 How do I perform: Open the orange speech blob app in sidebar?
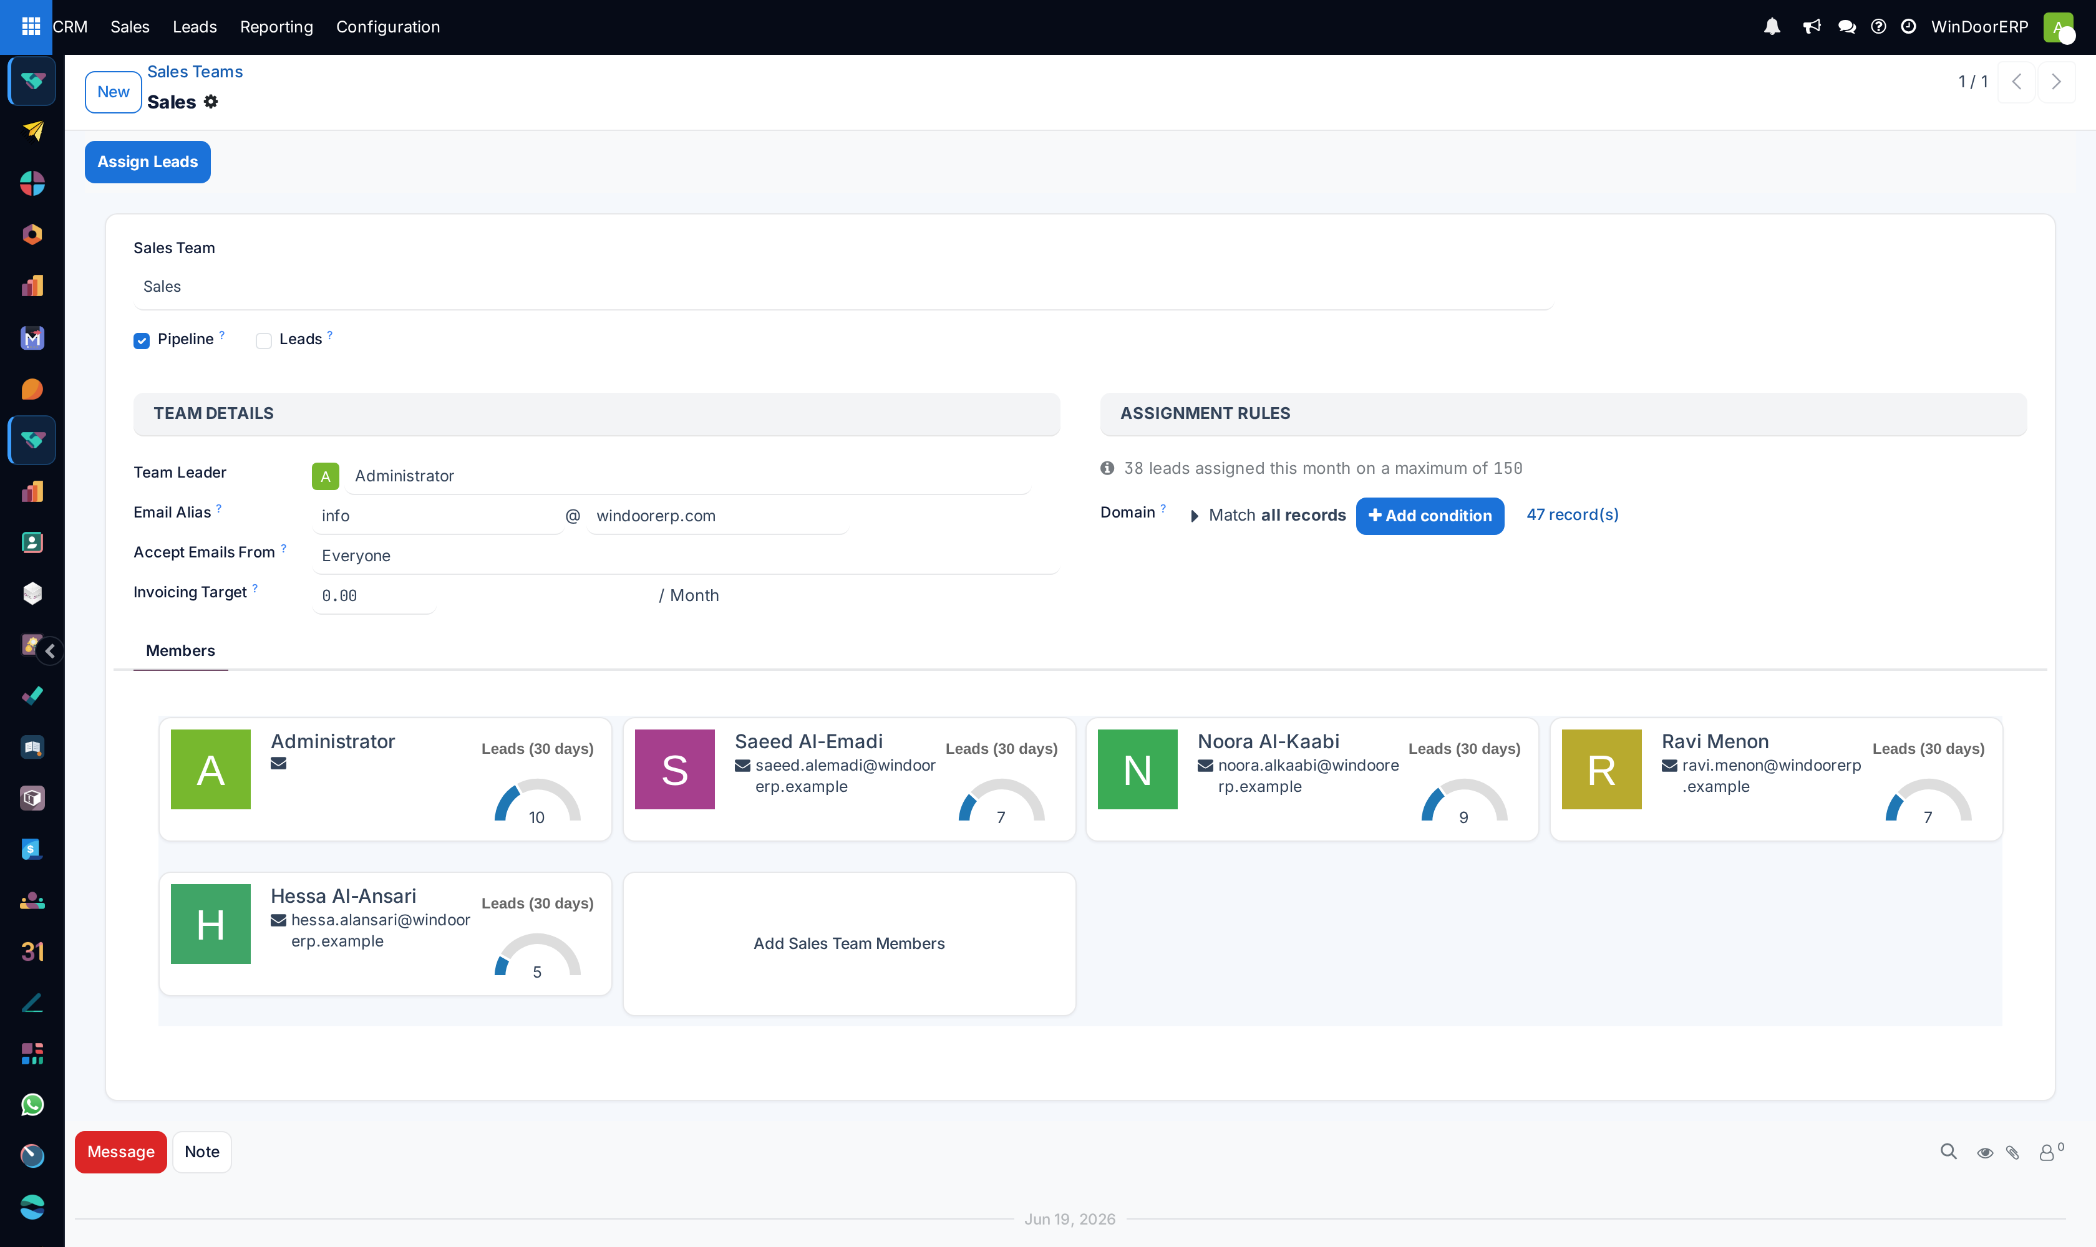coord(32,389)
